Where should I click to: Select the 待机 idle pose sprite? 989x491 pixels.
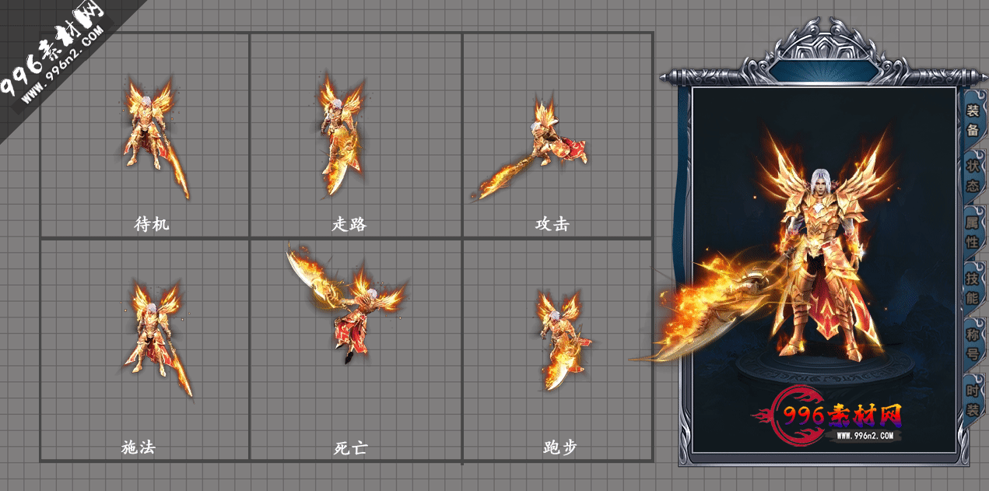point(153,139)
